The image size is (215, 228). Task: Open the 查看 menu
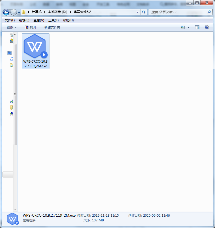click(x=38, y=20)
